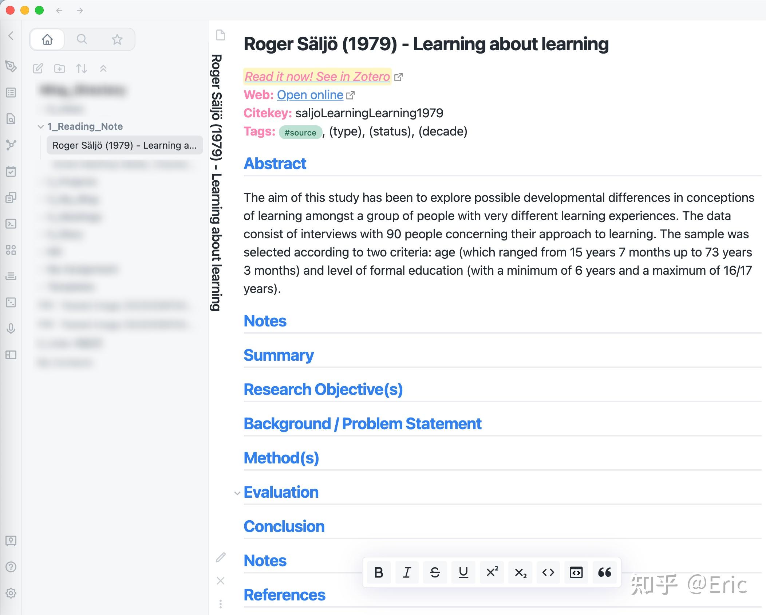Click the daily note calendar icon
Viewport: 766px width, 615px height.
[11, 171]
